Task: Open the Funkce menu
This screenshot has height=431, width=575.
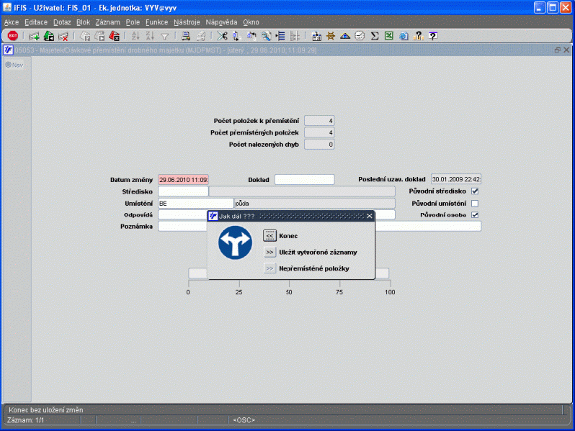Action: pos(156,22)
